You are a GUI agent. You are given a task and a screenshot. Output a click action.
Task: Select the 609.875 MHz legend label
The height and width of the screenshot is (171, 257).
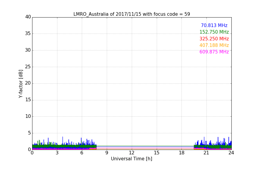click(214, 52)
